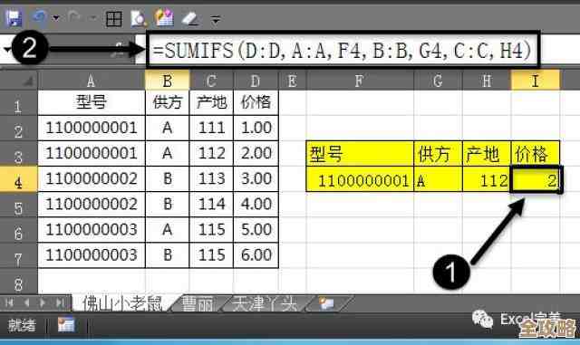Click cell B1 labeled 供方
The height and width of the screenshot is (345, 580).
pyautogui.click(x=167, y=103)
